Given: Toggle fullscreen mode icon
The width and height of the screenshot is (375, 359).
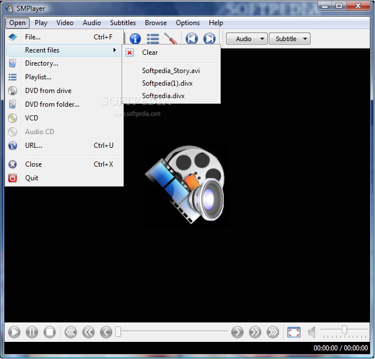Looking at the screenshot, I should tap(294, 332).
